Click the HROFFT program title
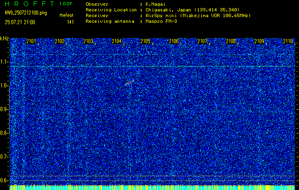Screen dimensions: 299x190 30,4
